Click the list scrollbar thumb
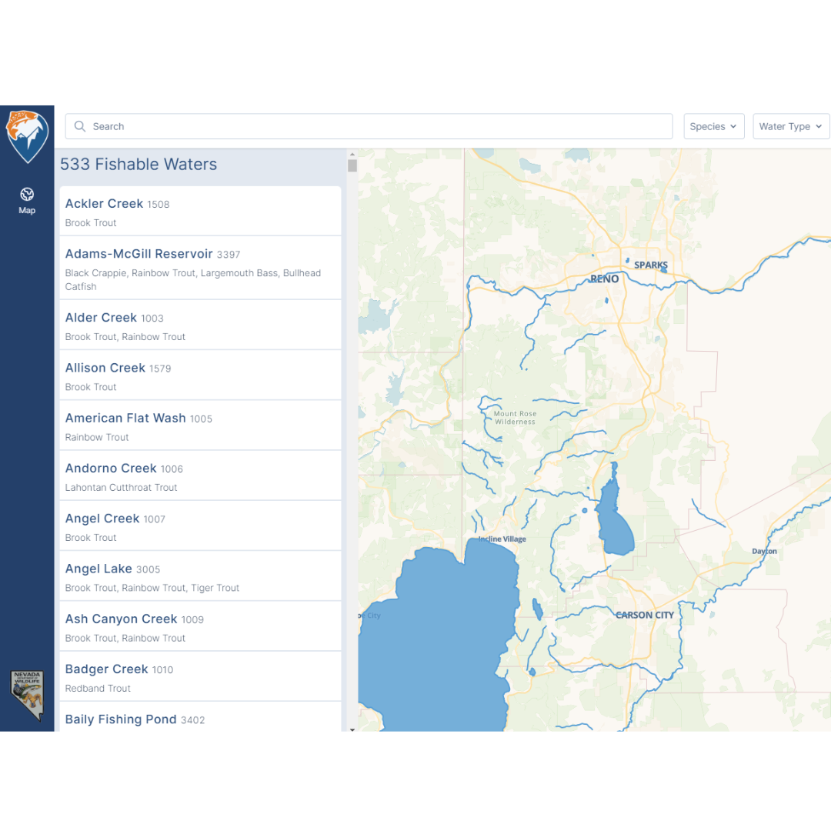 coord(352,165)
